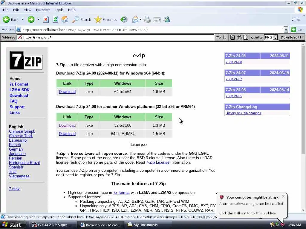The width and height of the screenshot is (306, 229).
Task: Click the taskbar clock showing 4:36 AM
Action: coord(294,225)
